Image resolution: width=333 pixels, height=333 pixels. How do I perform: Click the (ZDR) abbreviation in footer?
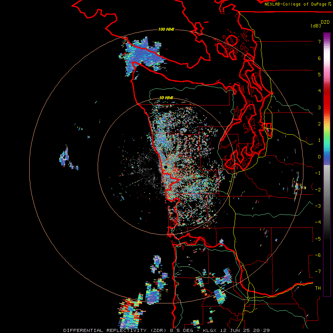[x=159, y=330]
